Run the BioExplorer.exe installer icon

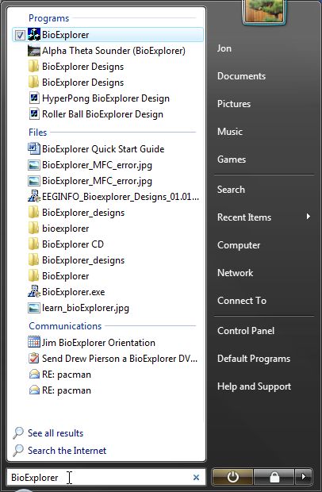click(x=34, y=291)
